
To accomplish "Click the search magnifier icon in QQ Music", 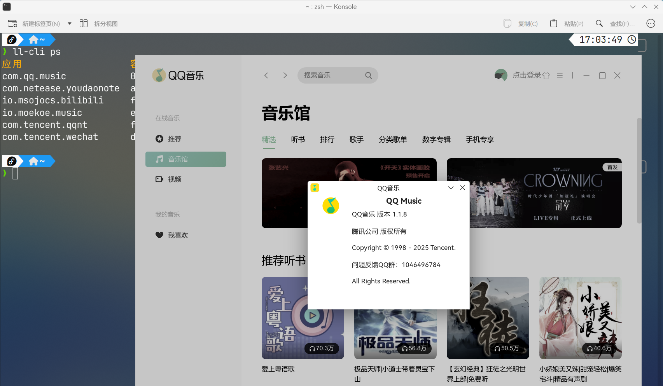I will tap(368, 75).
